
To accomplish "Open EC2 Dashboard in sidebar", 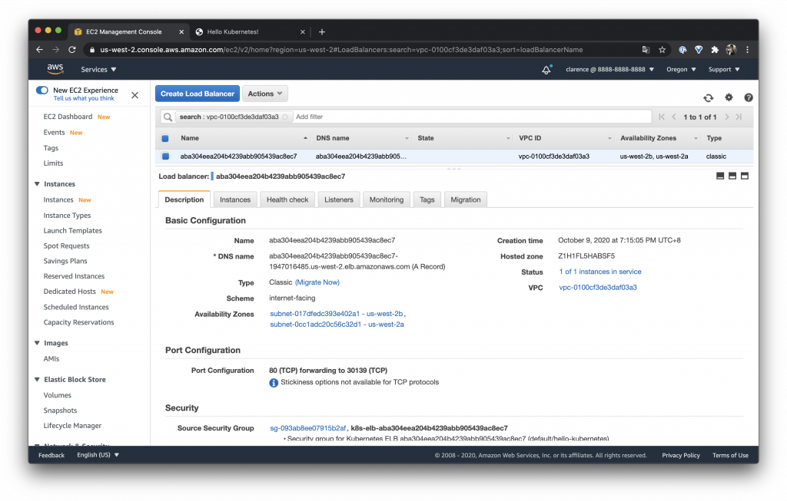I will pyautogui.click(x=68, y=117).
